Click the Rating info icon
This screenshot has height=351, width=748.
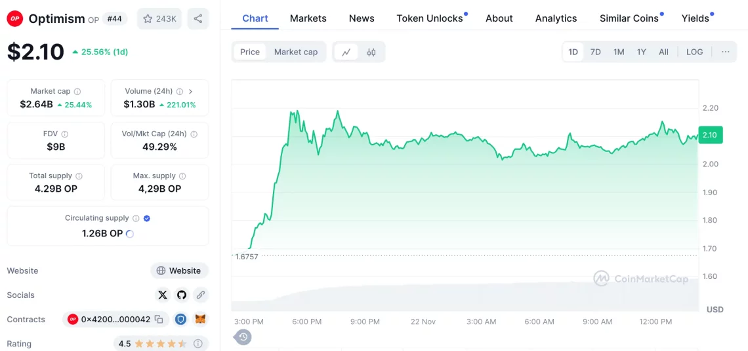pos(198,343)
